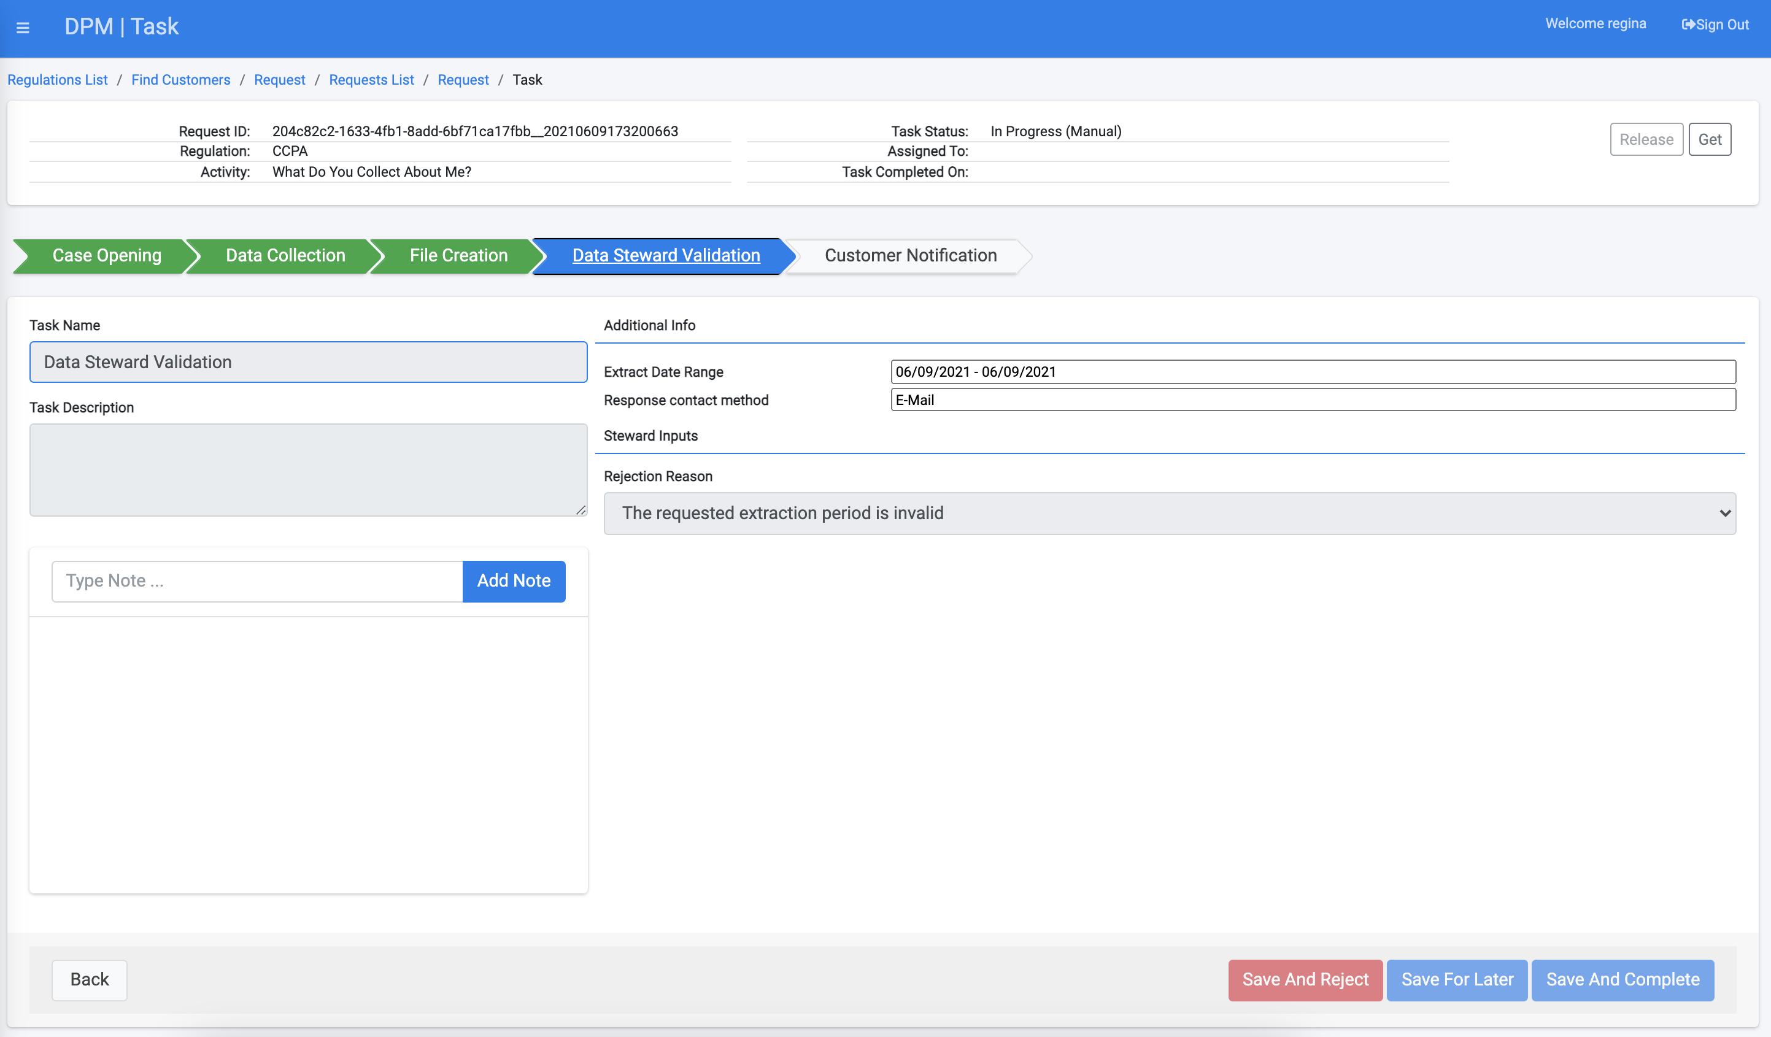Screen dimensions: 1771x1037
Task: Navigate to Requests List breadcrumb
Action: pyautogui.click(x=371, y=79)
